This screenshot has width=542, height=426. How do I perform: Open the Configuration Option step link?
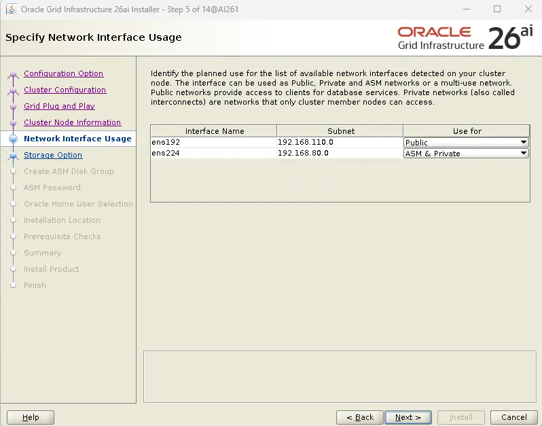pyautogui.click(x=63, y=73)
